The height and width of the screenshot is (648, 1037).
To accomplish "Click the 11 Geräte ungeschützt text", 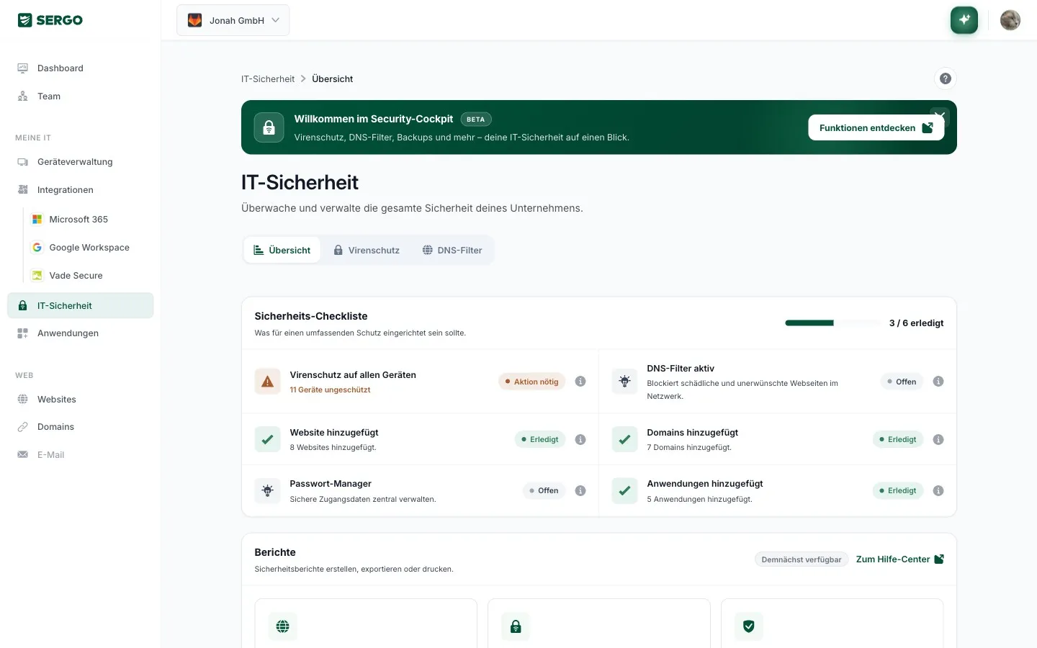I will click(330, 390).
